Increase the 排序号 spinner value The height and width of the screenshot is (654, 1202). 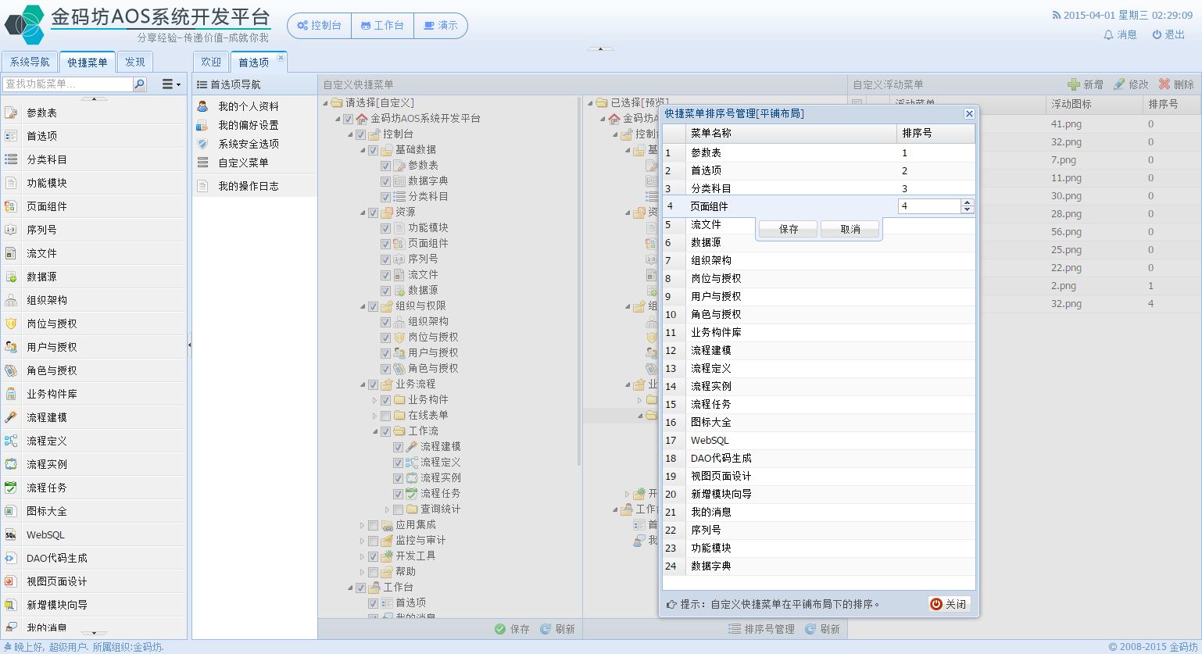(x=968, y=202)
